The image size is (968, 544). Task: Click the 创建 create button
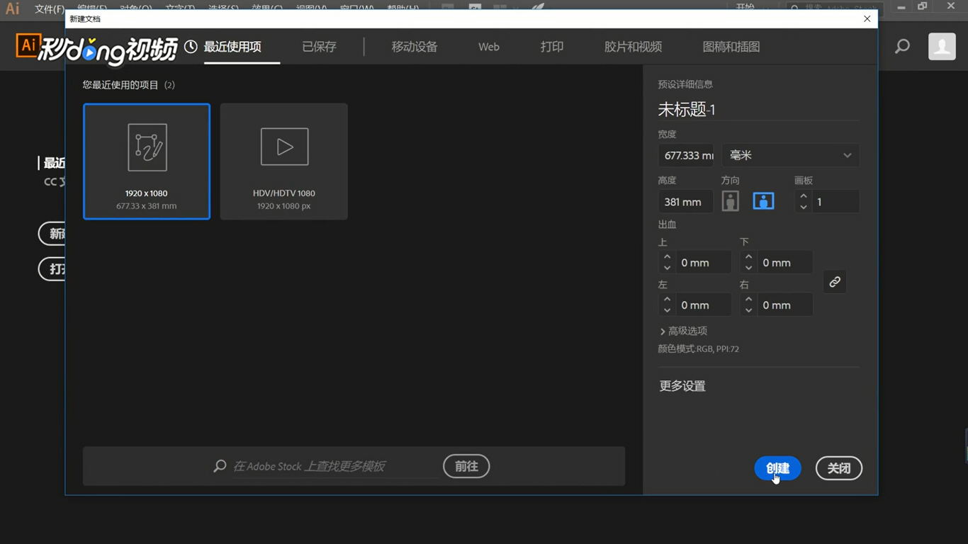pos(777,468)
